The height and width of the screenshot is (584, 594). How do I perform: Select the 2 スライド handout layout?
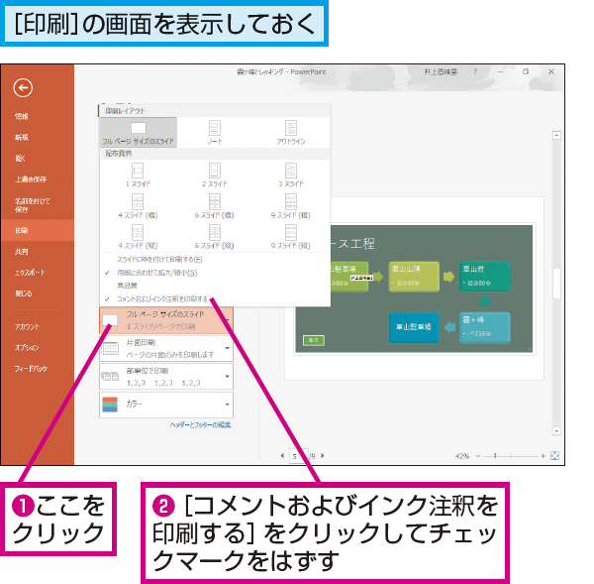click(x=214, y=173)
